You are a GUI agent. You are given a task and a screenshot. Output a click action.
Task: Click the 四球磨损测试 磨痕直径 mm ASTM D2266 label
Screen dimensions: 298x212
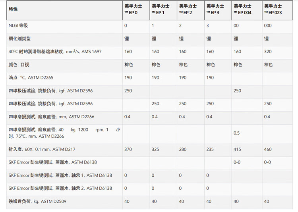(x=52, y=117)
